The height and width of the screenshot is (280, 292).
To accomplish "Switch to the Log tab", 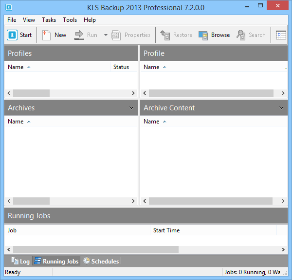I will point(20,262).
